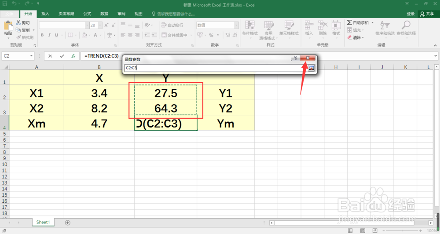
Task: Click the Tell Me search box
Action: pos(173,14)
